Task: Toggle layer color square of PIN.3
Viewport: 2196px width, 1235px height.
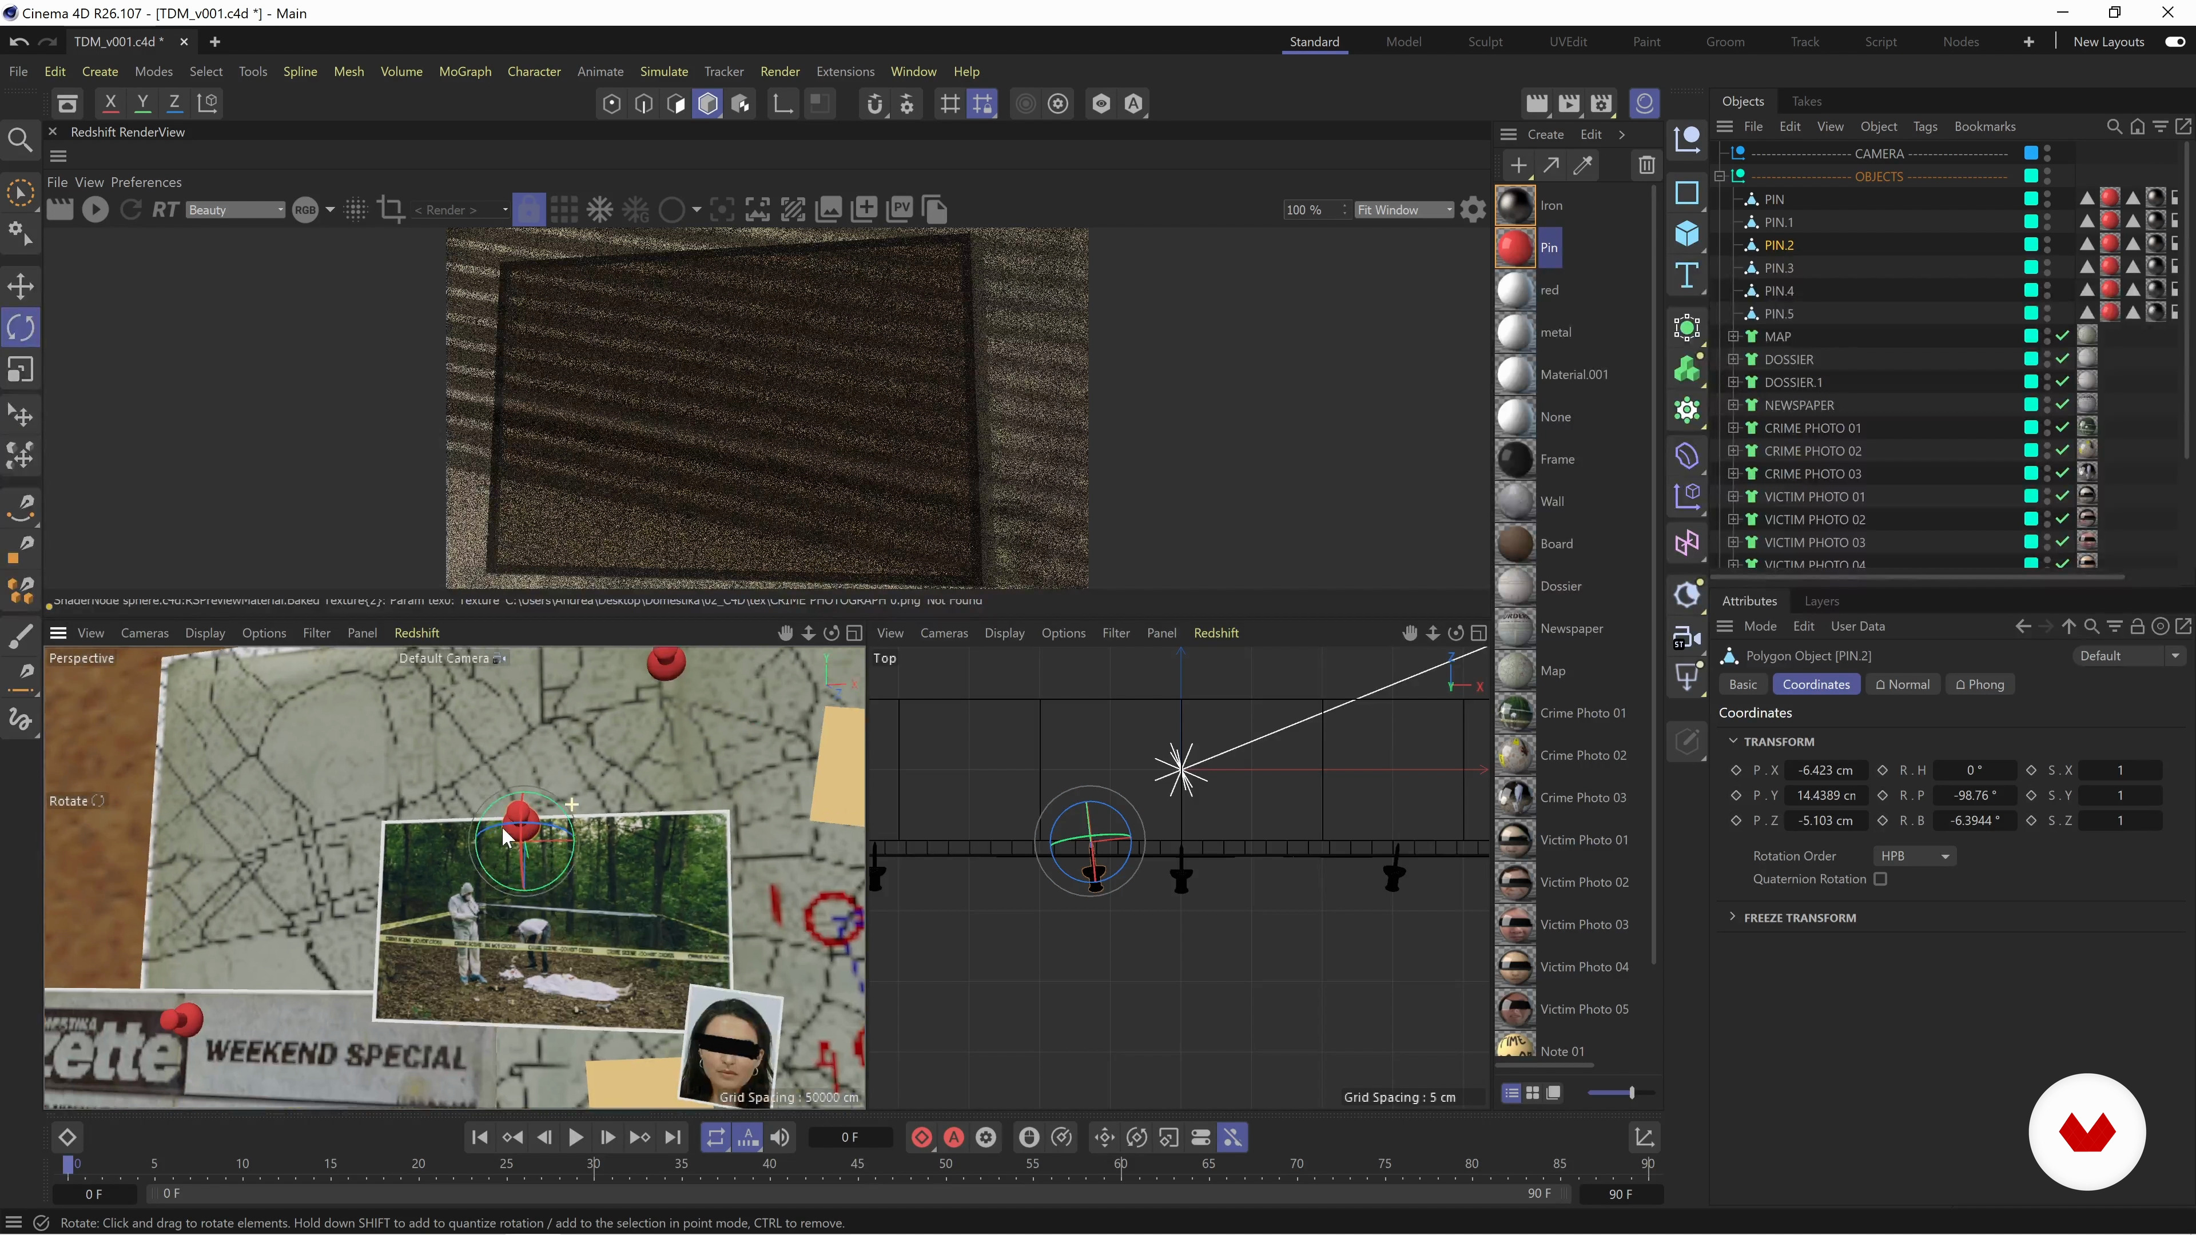Action: coord(2031,269)
